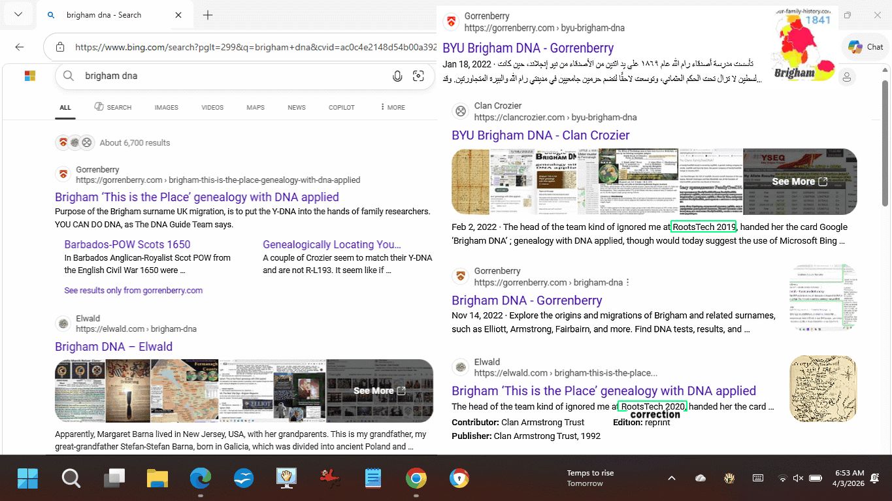The width and height of the screenshot is (892, 501).
Task: Click the microphone voice search icon
Action: click(397, 76)
